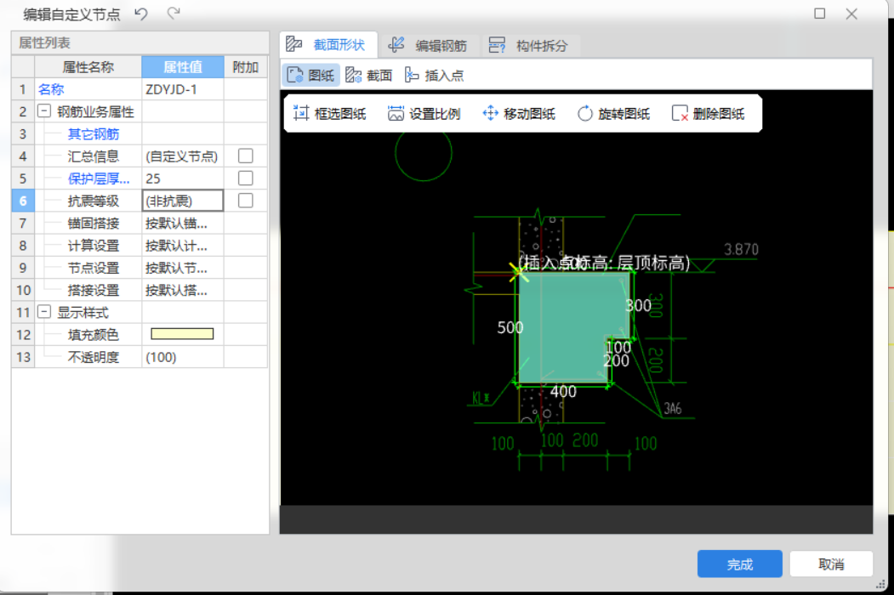
Task: Select row number 6 header
Action: [23, 201]
